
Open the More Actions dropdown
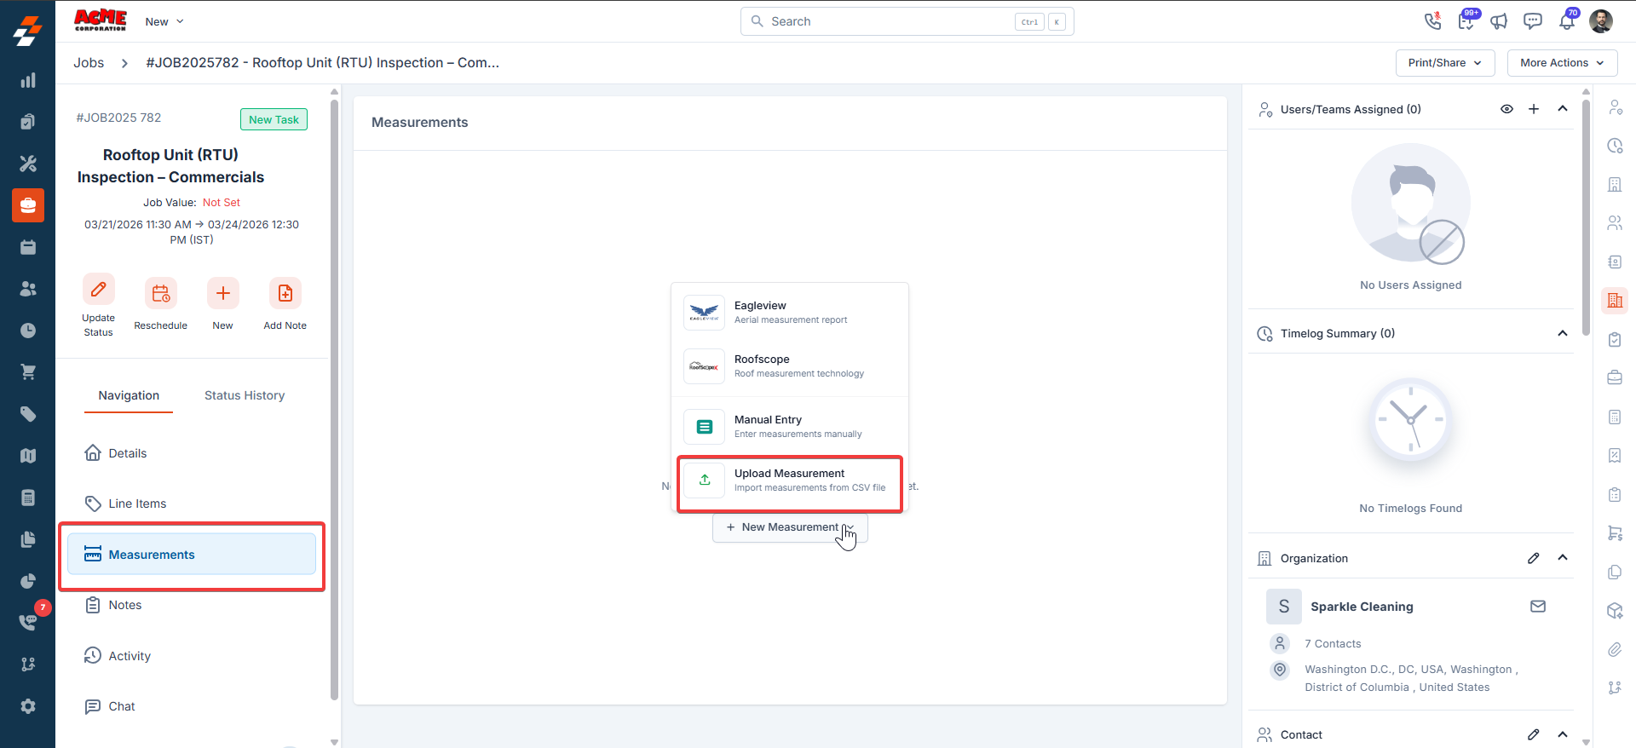point(1562,63)
